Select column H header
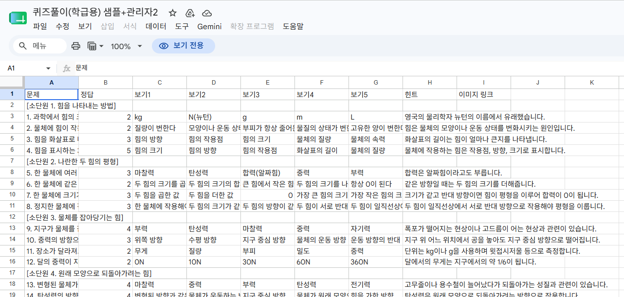The height and width of the screenshot is (297, 624). (x=430, y=82)
